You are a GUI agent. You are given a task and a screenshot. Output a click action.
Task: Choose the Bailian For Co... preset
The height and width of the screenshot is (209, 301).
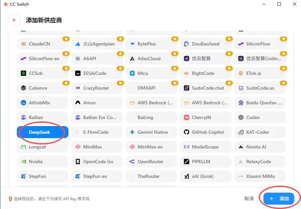pyautogui.click(x=97, y=117)
